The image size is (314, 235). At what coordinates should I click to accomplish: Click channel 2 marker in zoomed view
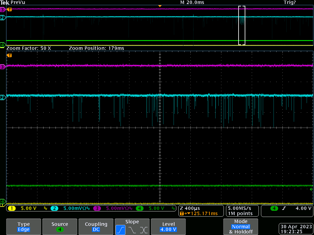pos(3,97)
